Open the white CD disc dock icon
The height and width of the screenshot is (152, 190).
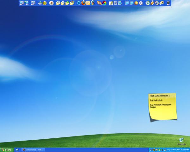(x=141, y=3)
